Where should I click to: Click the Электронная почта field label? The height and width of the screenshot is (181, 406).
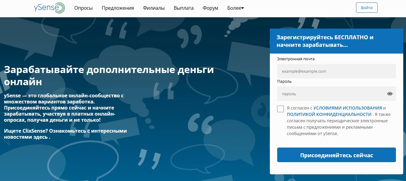[x=296, y=59]
